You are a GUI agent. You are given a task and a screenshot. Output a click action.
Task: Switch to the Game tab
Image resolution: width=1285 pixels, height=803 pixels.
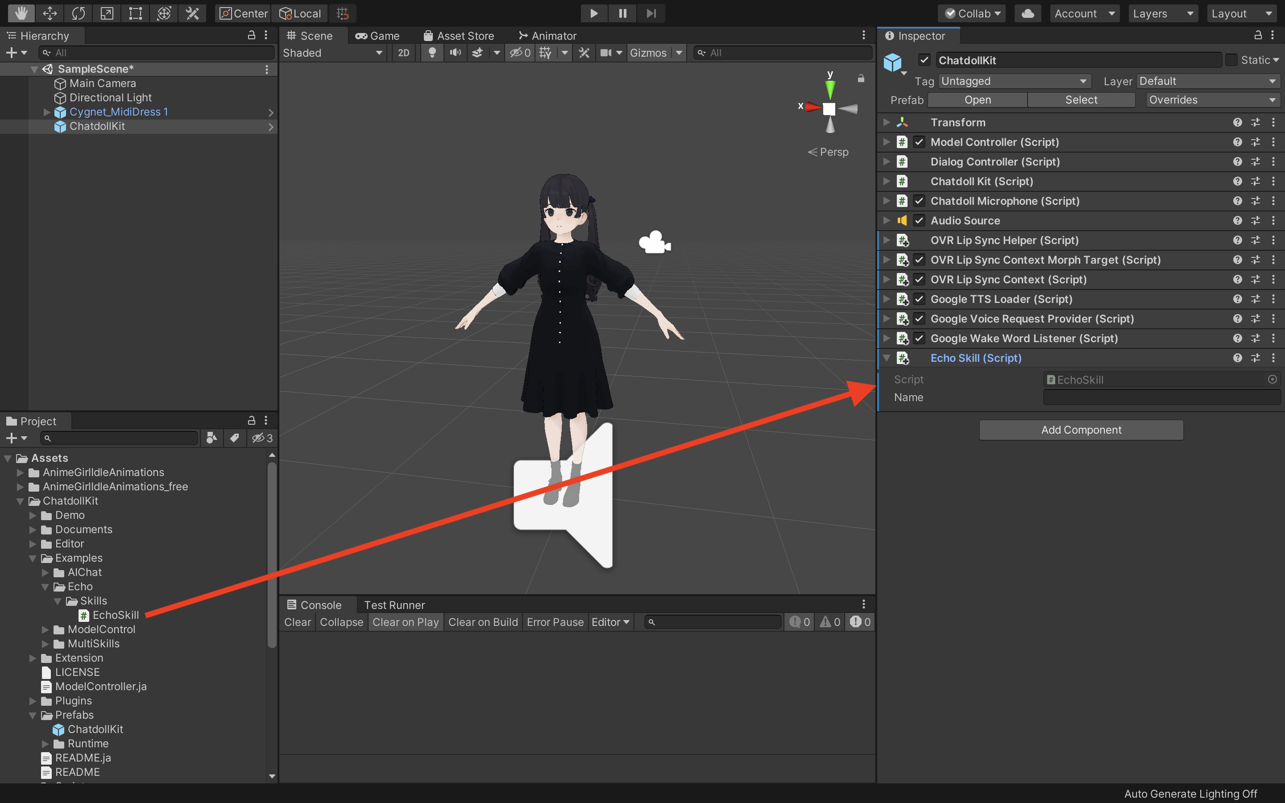[x=377, y=36]
